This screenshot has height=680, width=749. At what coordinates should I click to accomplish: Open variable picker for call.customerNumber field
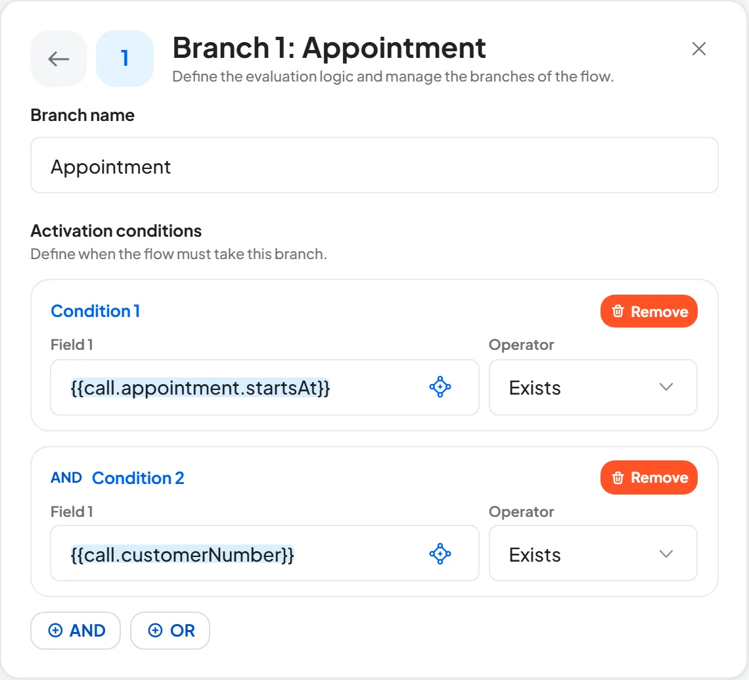click(x=440, y=554)
